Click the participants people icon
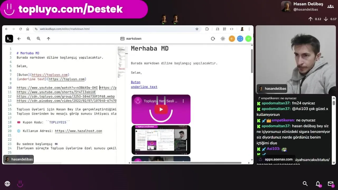 (331, 7)
